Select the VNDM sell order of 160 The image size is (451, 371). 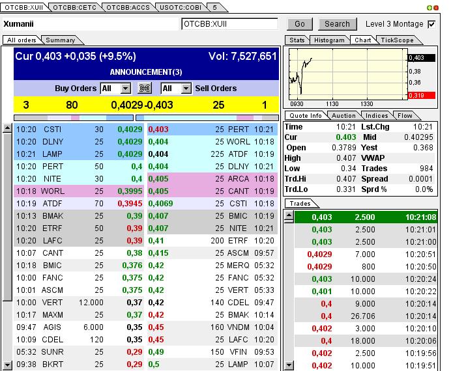[x=212, y=327]
